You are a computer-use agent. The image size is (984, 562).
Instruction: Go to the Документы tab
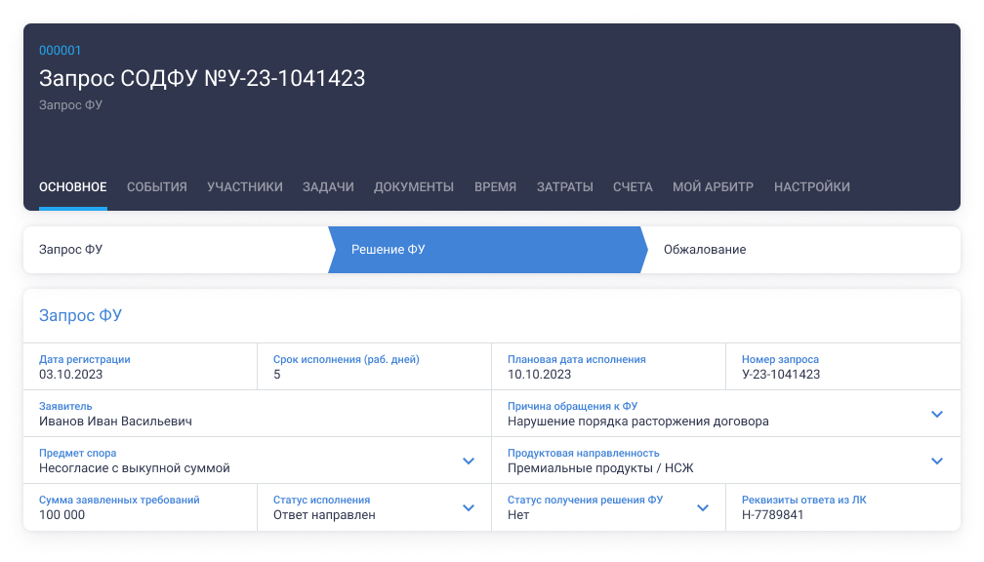click(x=414, y=186)
